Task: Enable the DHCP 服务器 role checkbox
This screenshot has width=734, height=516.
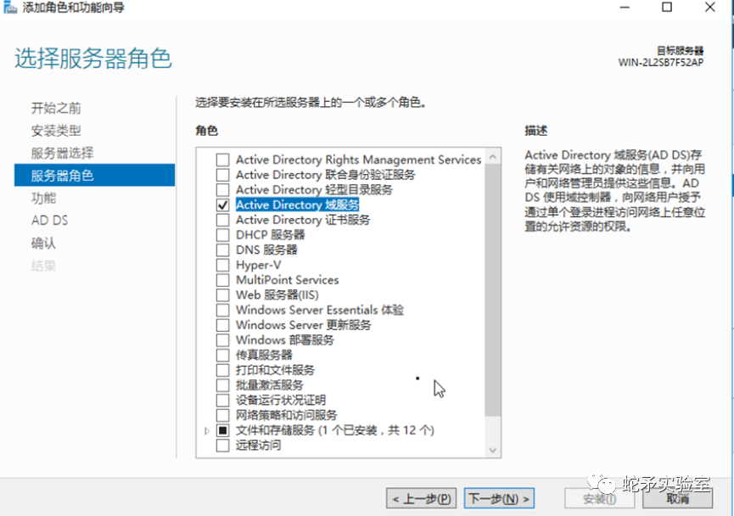Action: tap(223, 234)
